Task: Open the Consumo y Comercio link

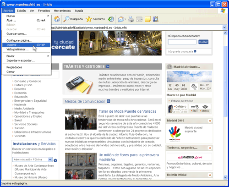Action: coord(27,81)
